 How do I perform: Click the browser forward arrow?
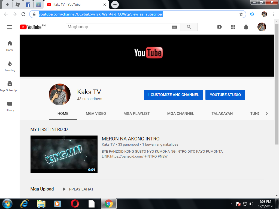(15, 14)
